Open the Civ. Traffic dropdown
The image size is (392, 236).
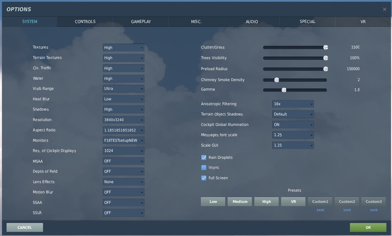click(123, 68)
